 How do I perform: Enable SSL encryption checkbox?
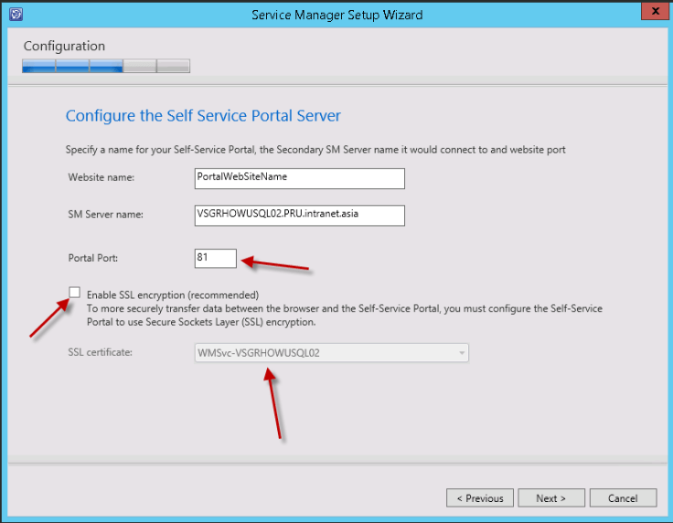click(74, 293)
